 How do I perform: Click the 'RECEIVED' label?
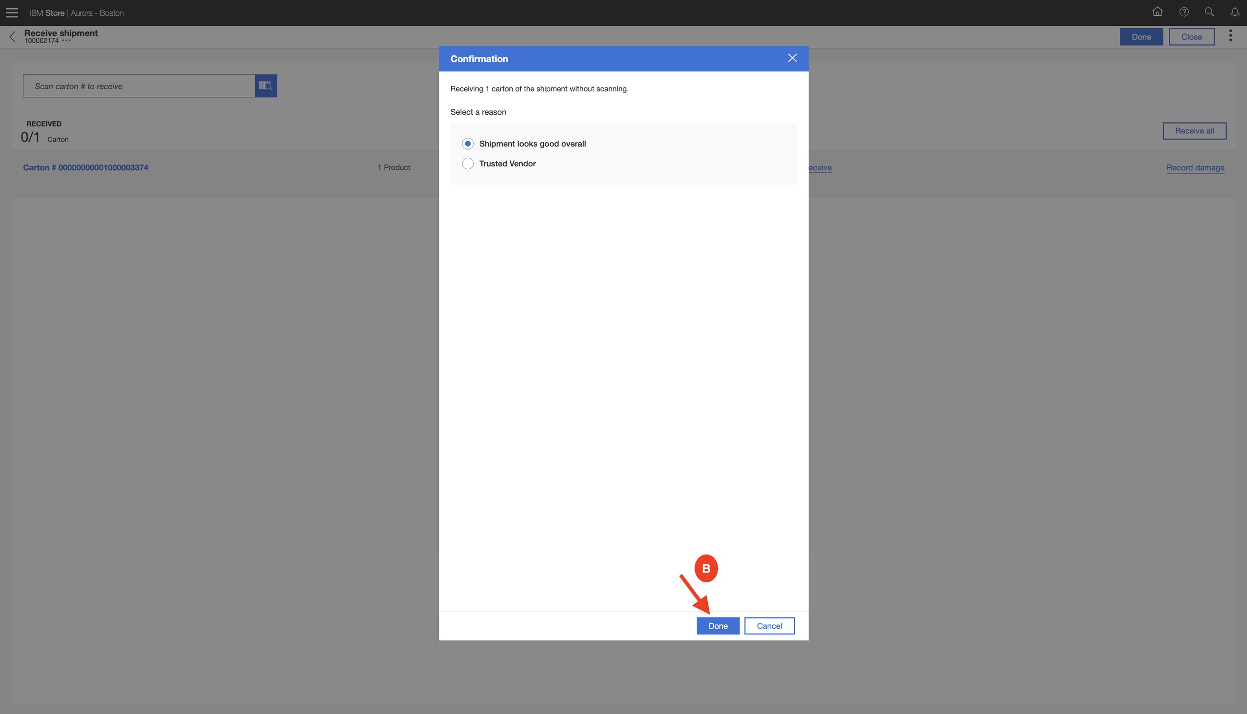coord(44,124)
